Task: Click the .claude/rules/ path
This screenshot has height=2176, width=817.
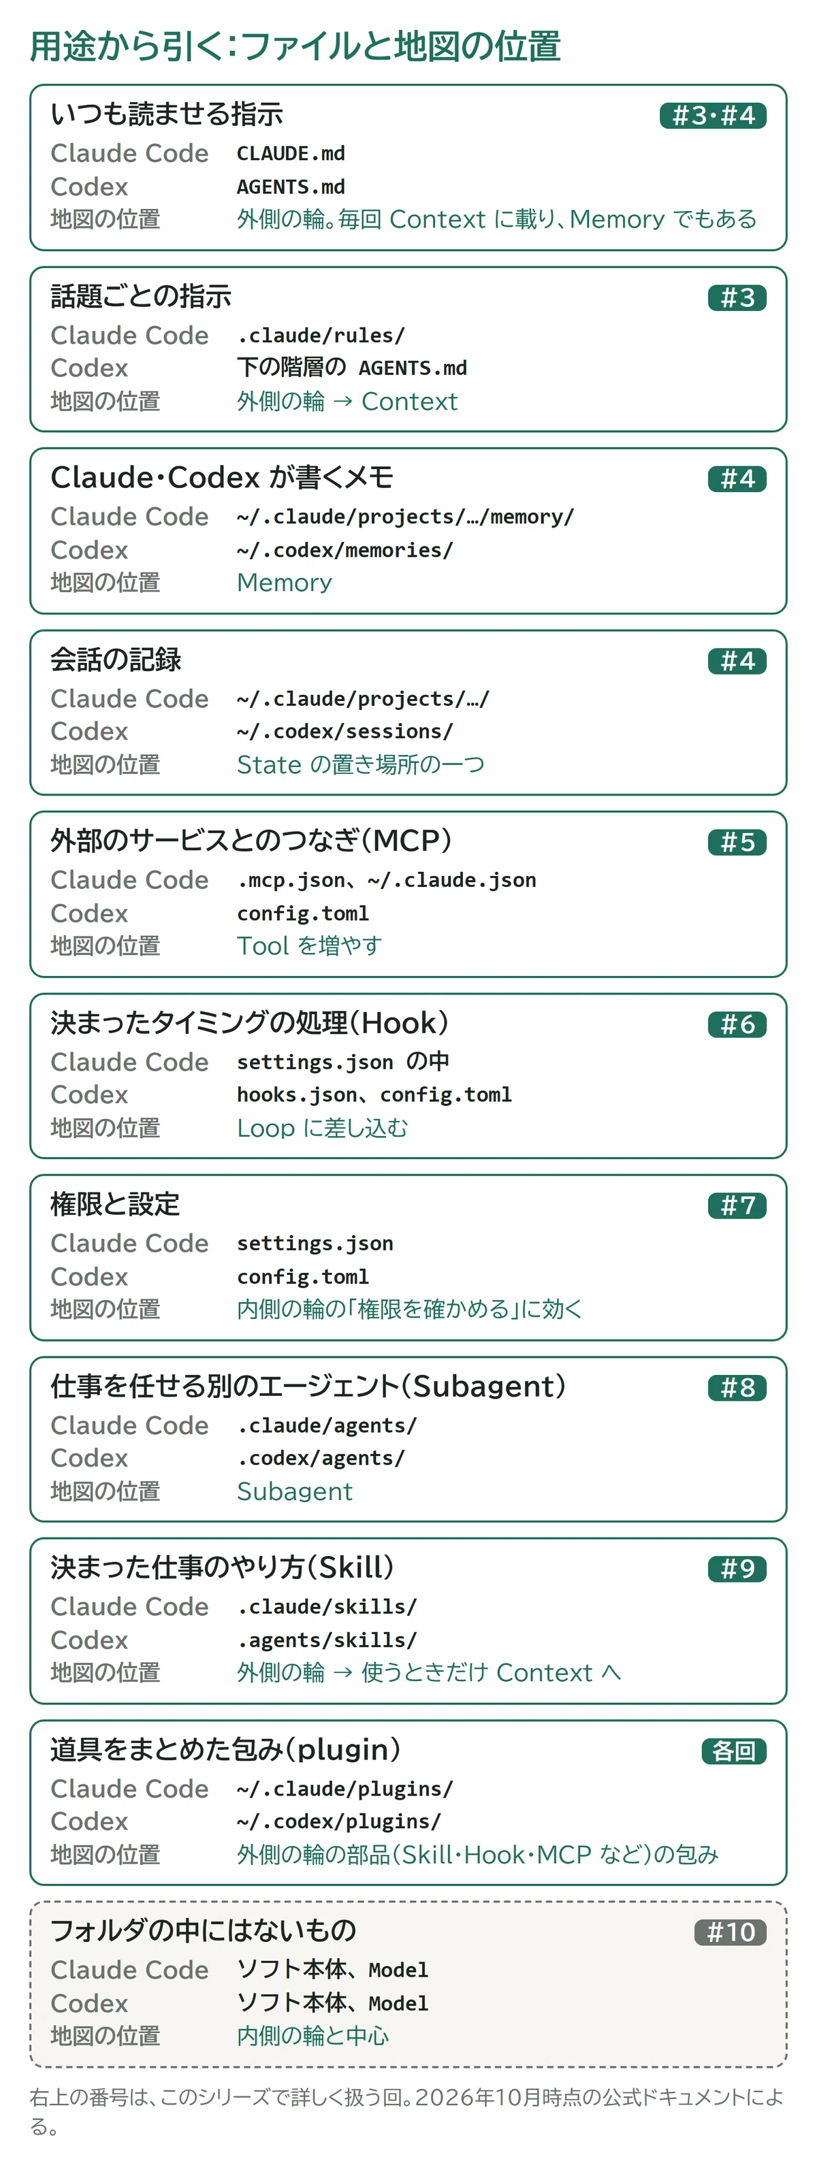Action: (321, 336)
